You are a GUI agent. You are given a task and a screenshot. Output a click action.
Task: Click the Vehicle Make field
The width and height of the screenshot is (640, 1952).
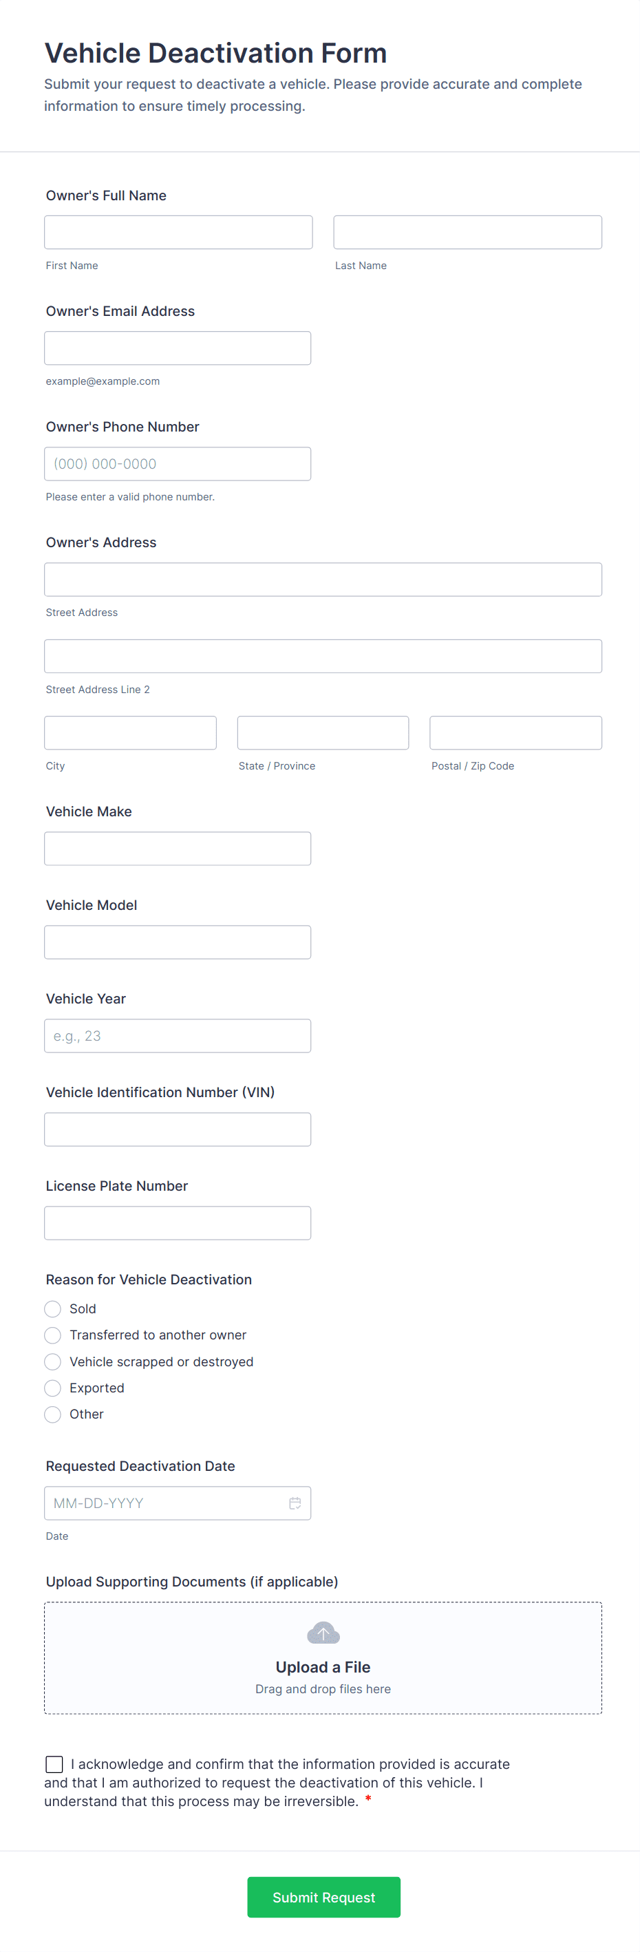178,848
